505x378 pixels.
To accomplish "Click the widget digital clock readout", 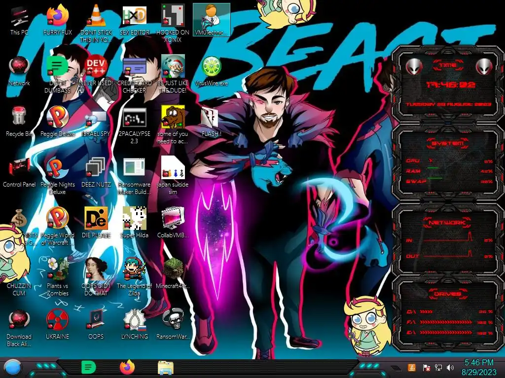I will [x=451, y=85].
